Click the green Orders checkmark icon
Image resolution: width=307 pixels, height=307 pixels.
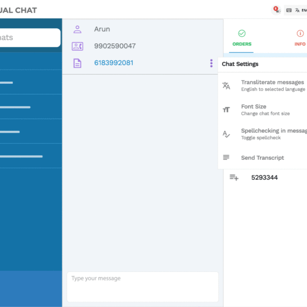pos(242,33)
